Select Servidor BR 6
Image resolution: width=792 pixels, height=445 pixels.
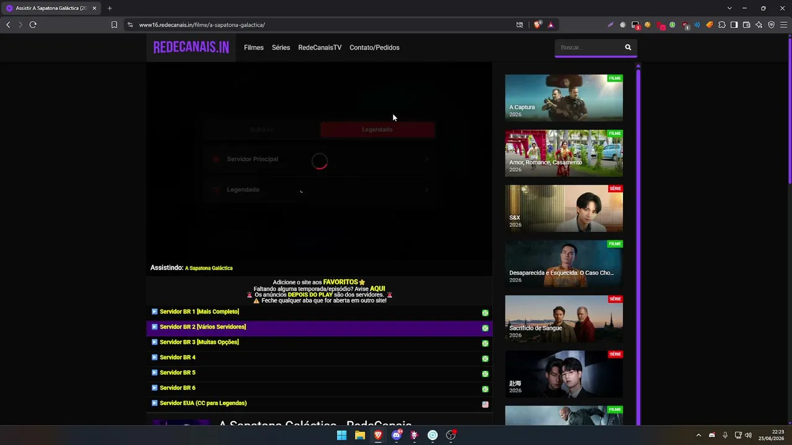tap(178, 388)
